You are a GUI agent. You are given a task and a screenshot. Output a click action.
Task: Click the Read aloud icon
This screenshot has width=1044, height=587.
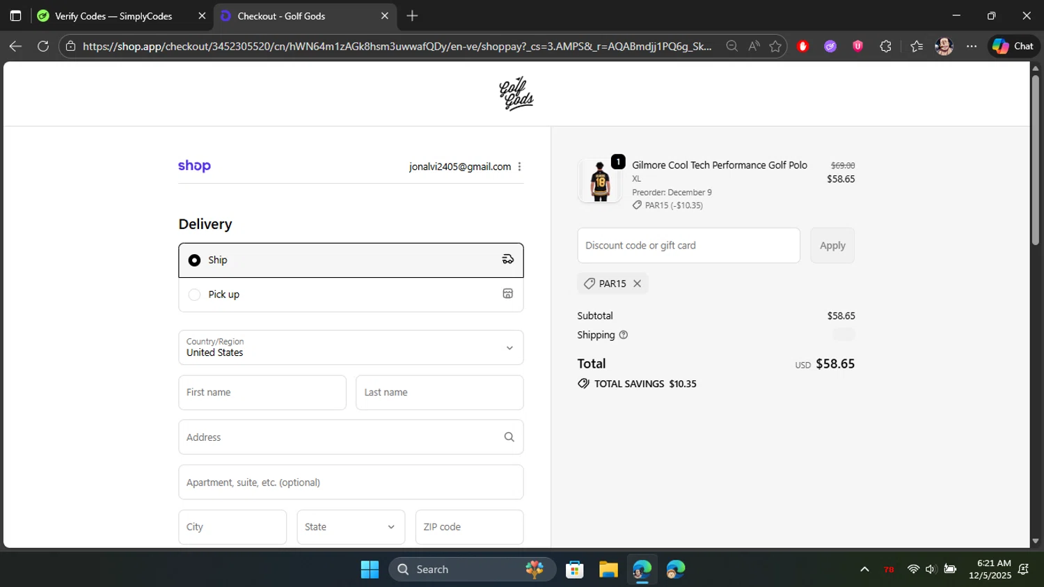click(x=754, y=46)
